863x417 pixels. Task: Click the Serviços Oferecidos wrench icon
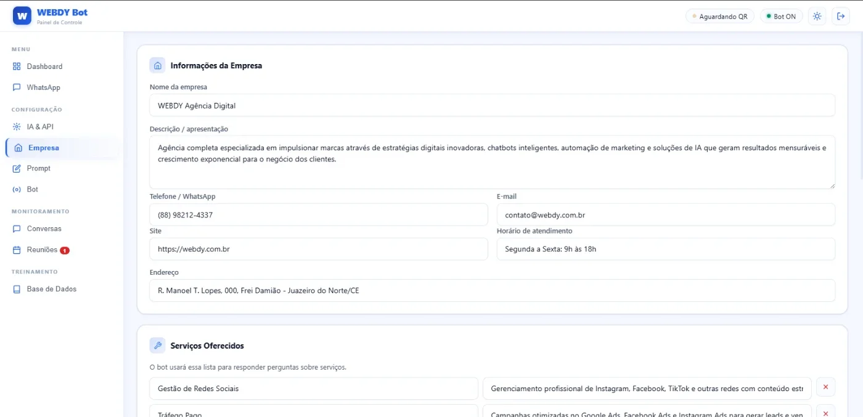pyautogui.click(x=157, y=346)
